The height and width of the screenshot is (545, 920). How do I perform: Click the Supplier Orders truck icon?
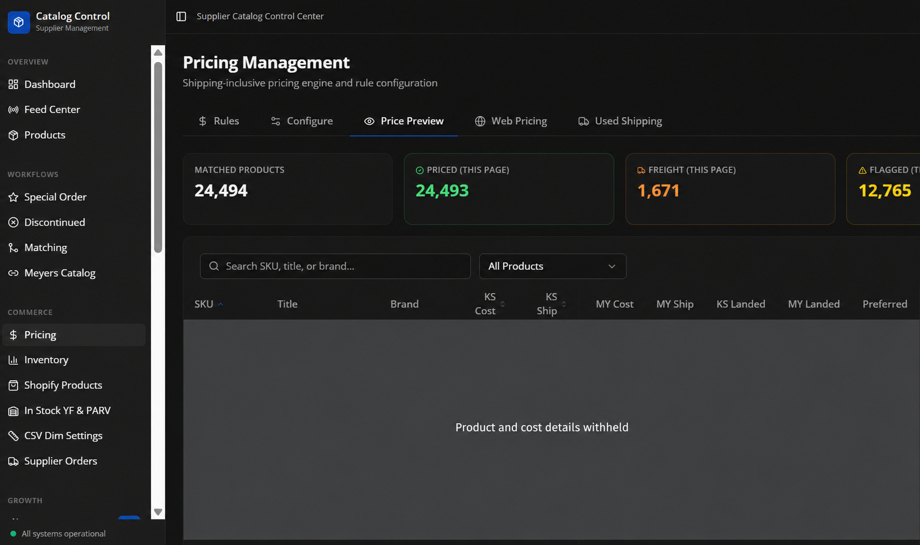13,461
